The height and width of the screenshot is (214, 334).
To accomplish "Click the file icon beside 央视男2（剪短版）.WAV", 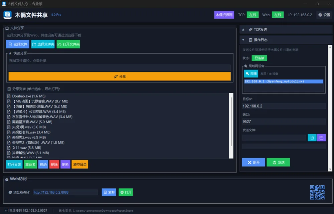I will pyautogui.click(x=9, y=143).
